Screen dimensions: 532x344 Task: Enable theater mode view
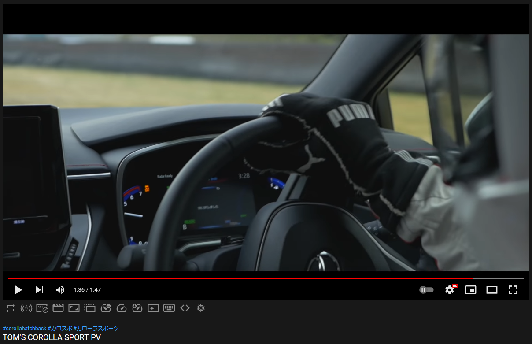[x=492, y=290]
